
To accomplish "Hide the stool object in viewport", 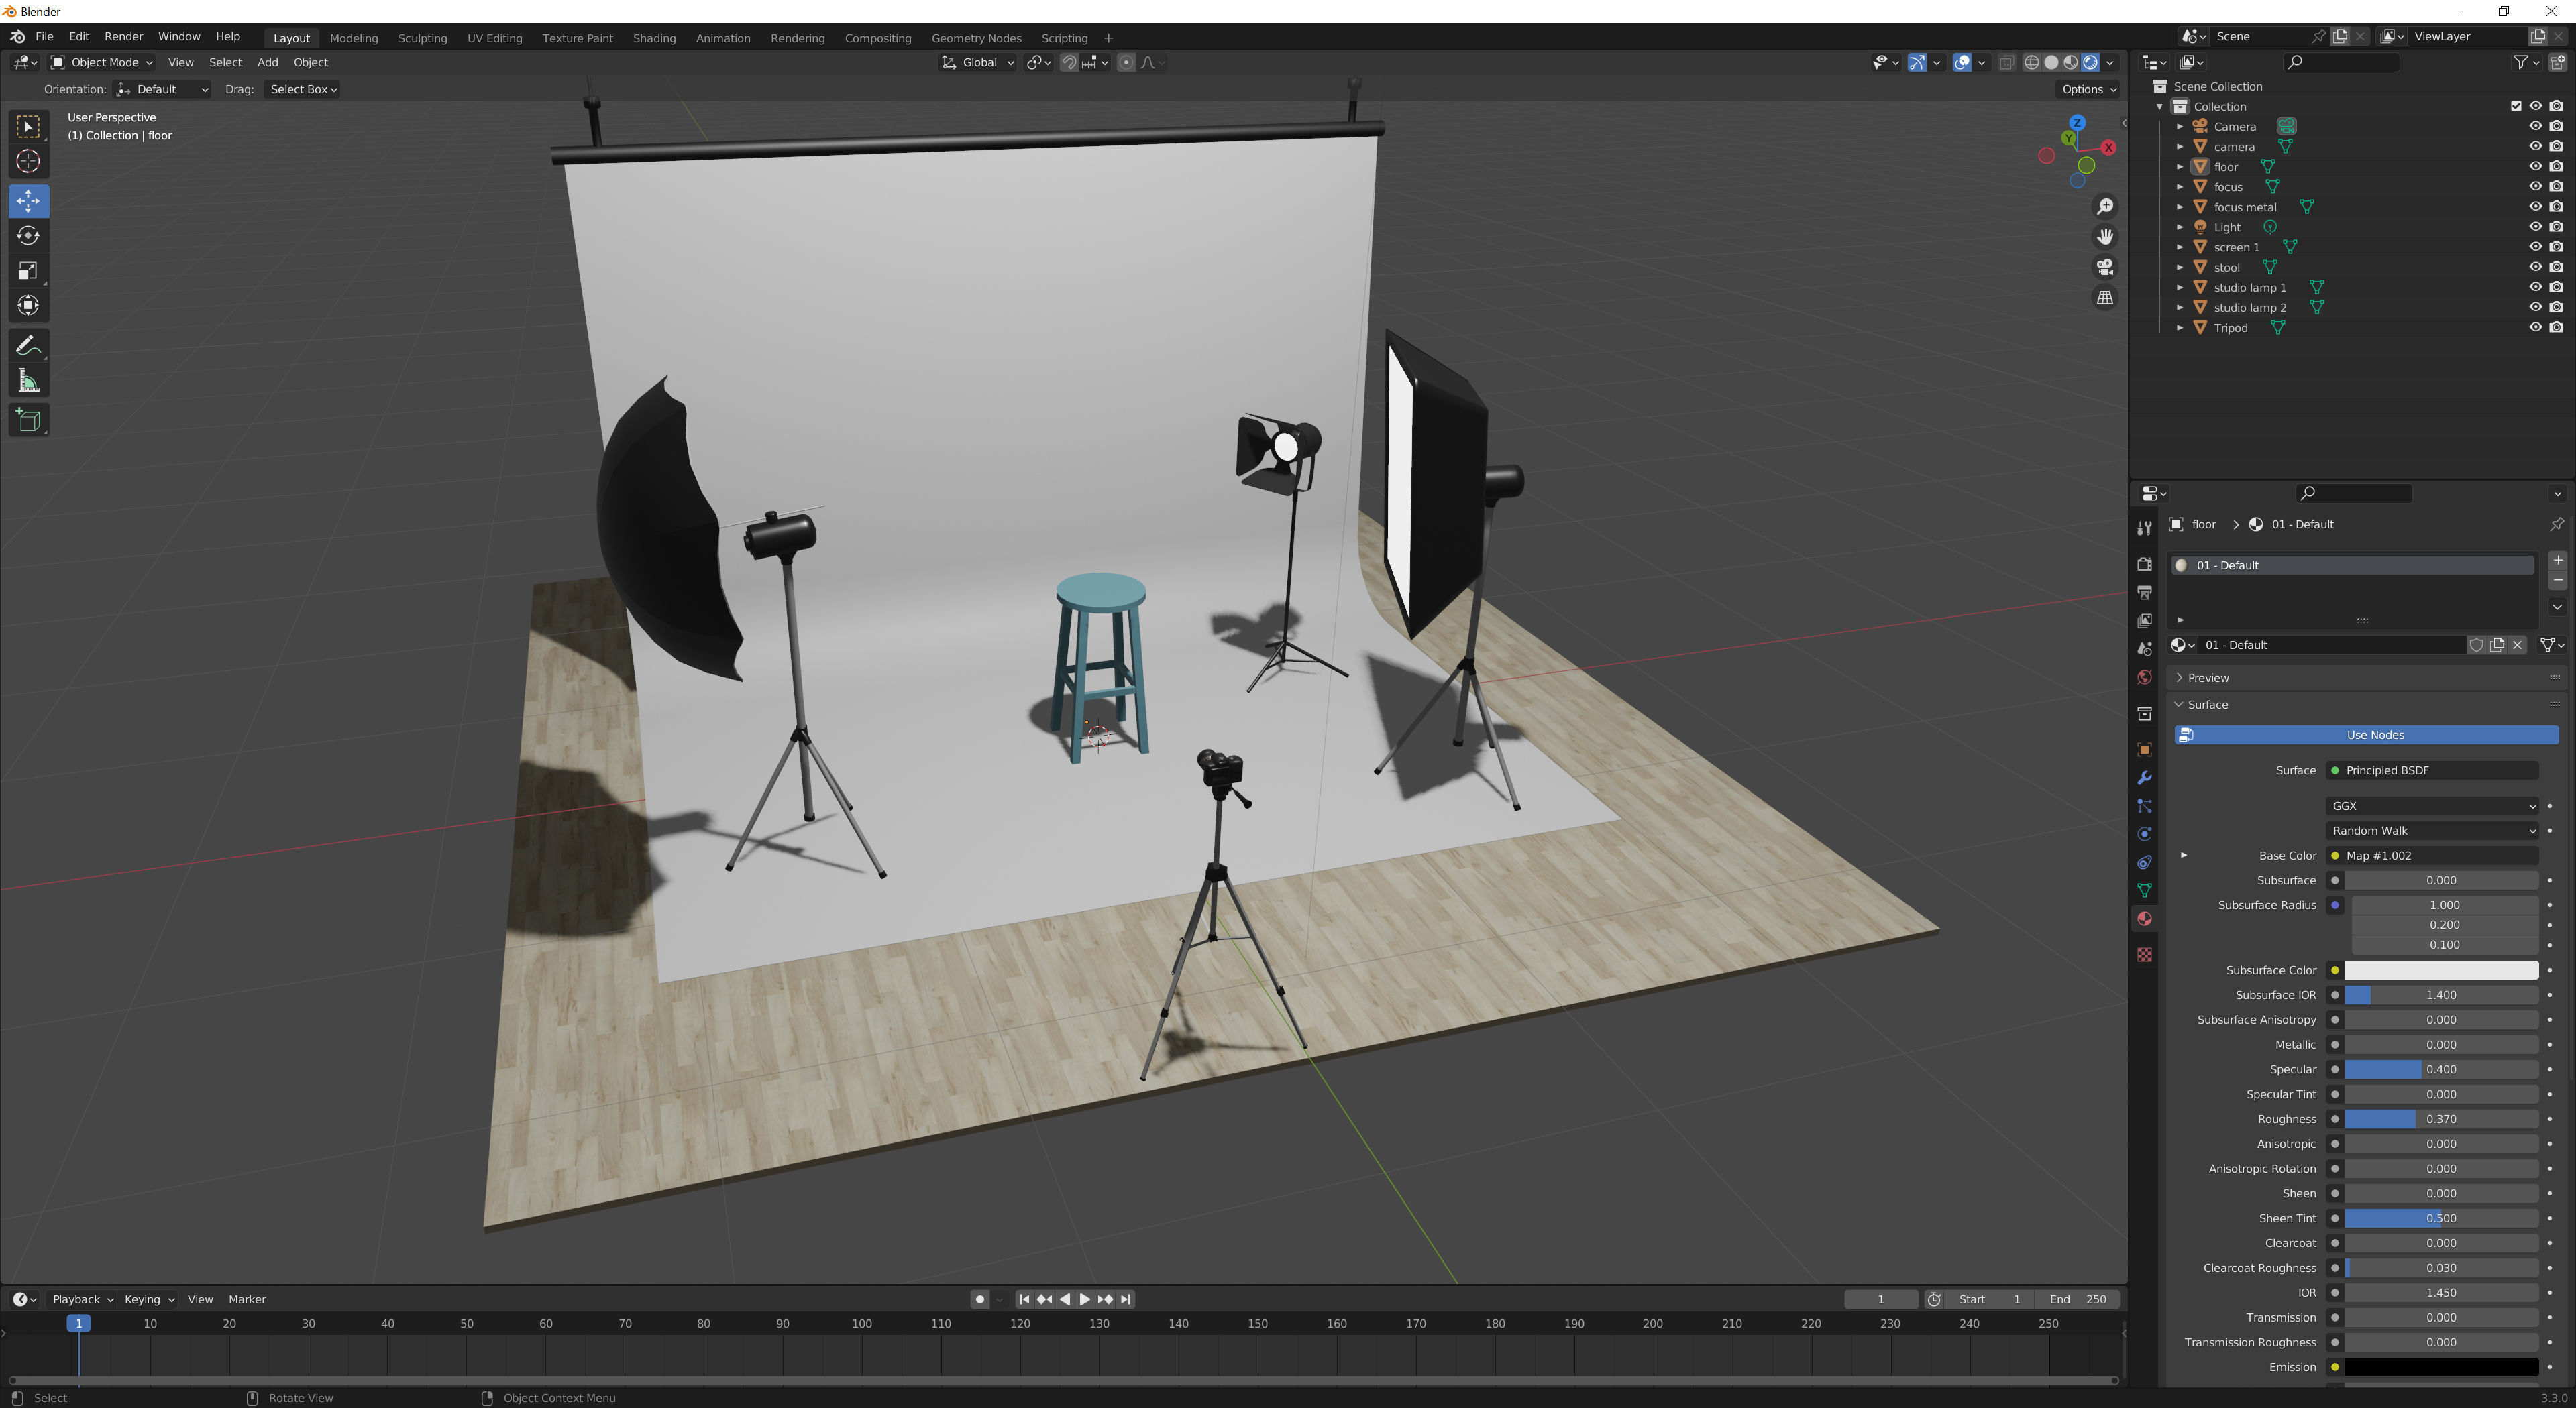I will tap(2535, 267).
